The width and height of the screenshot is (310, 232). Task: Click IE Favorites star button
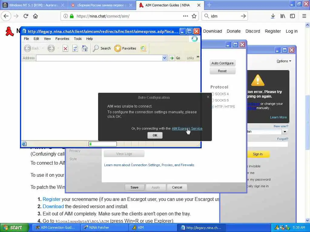click(x=125, y=48)
